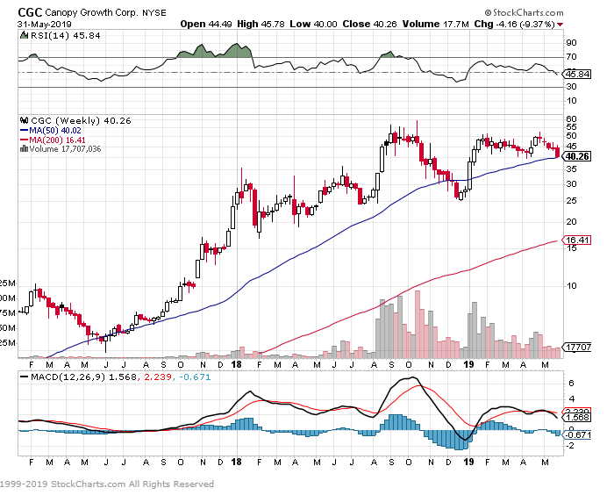Click the 90 RSI axis label
The height and width of the screenshot is (495, 614).
point(571,43)
